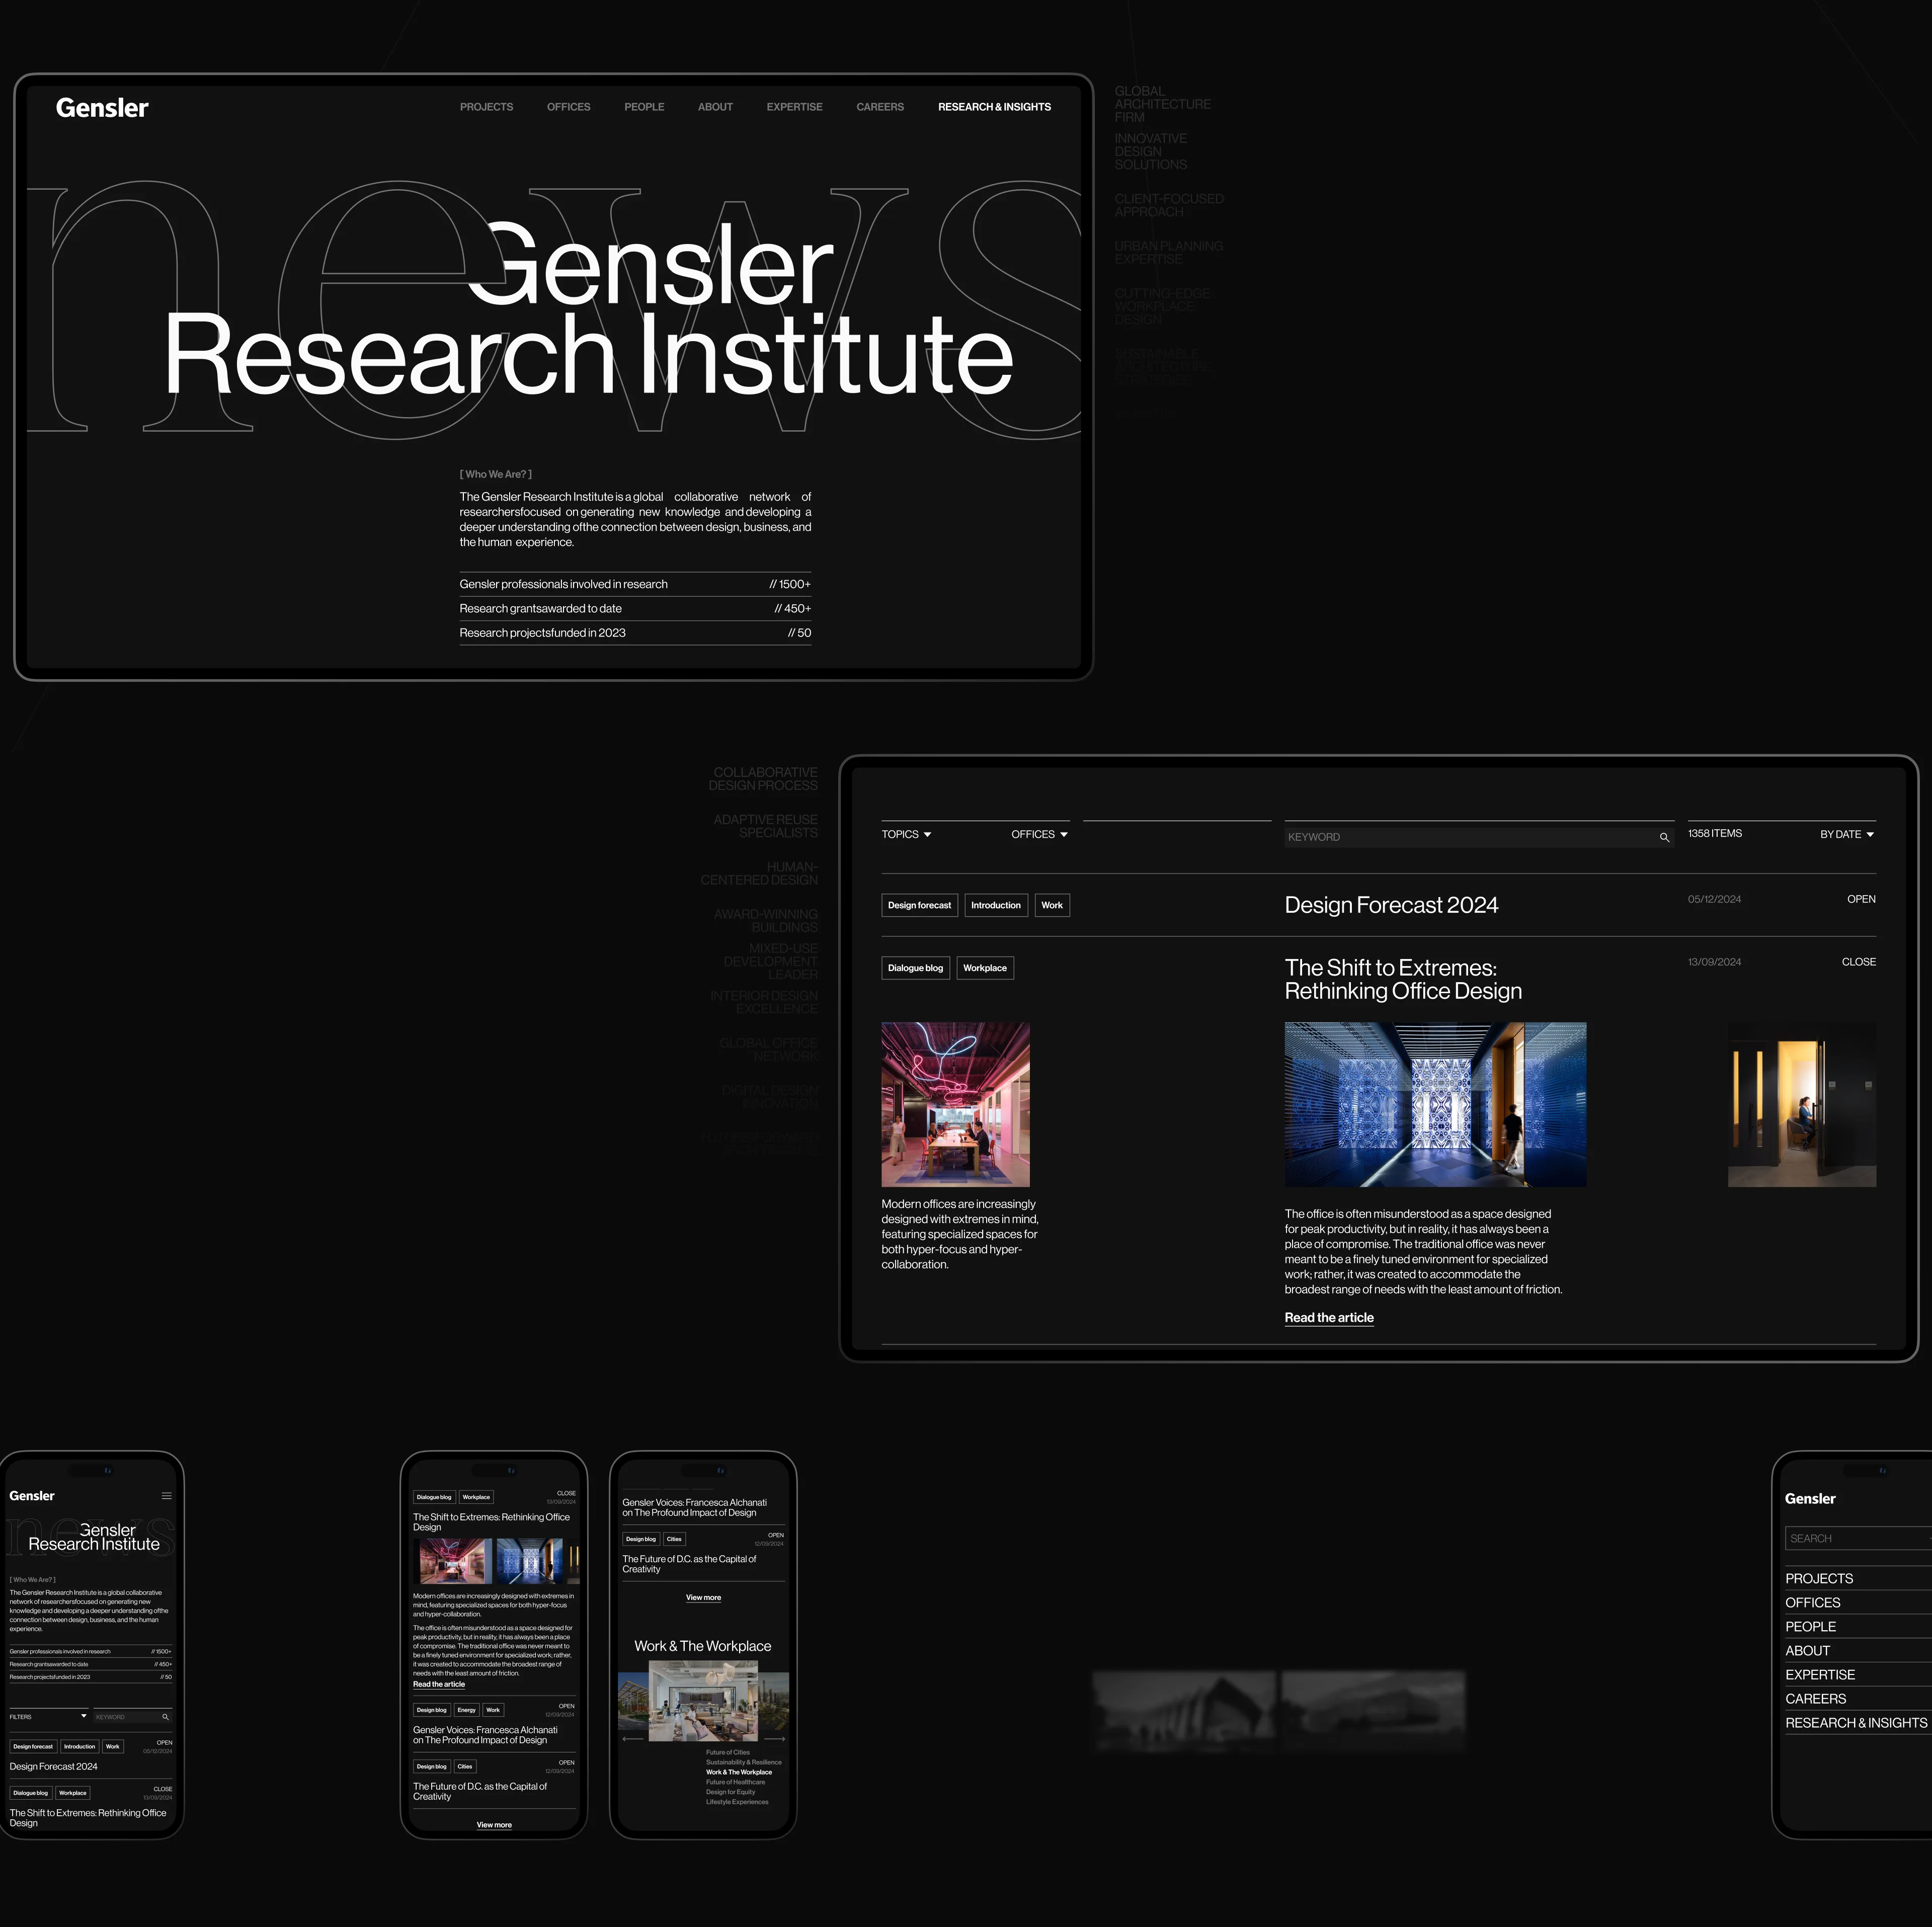Select the Energy tag on the second phone
Screen dimensions: 1932x1927
point(467,1710)
